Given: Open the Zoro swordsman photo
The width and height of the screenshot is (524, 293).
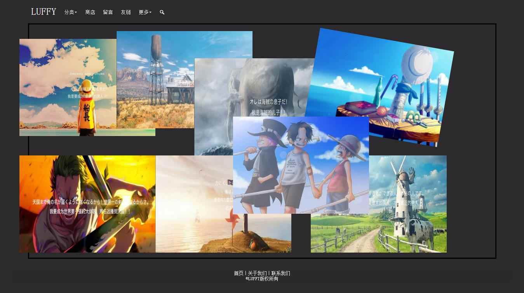Looking at the screenshot, I should tap(87, 204).
